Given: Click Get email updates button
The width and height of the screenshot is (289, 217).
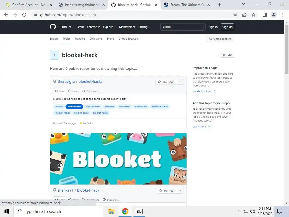Looking at the screenshot, I should tap(220, 39).
